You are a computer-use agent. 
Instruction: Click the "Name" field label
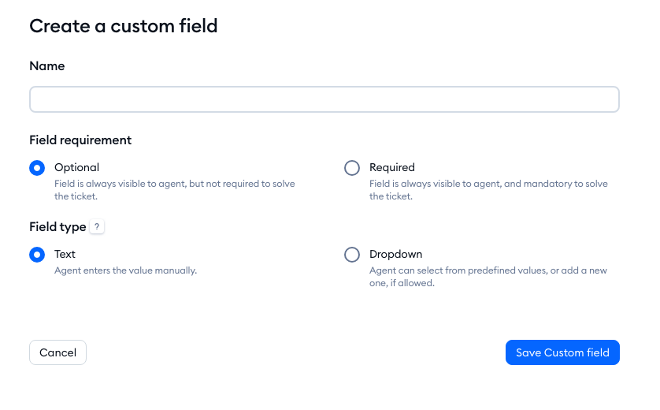47,66
